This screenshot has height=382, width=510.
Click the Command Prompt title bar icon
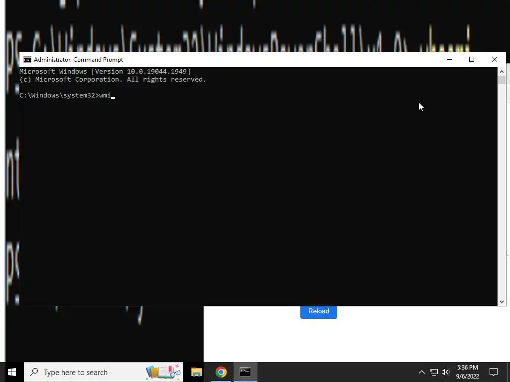(27, 60)
